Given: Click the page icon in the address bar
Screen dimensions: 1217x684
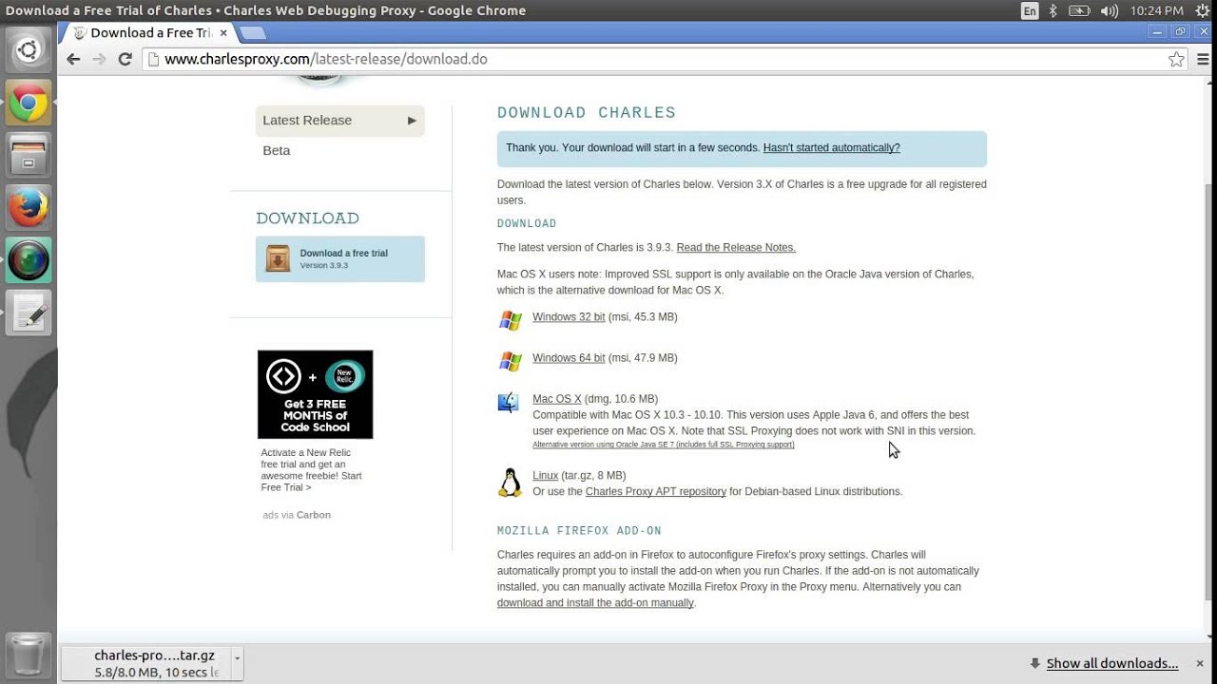Looking at the screenshot, I should pos(153,59).
